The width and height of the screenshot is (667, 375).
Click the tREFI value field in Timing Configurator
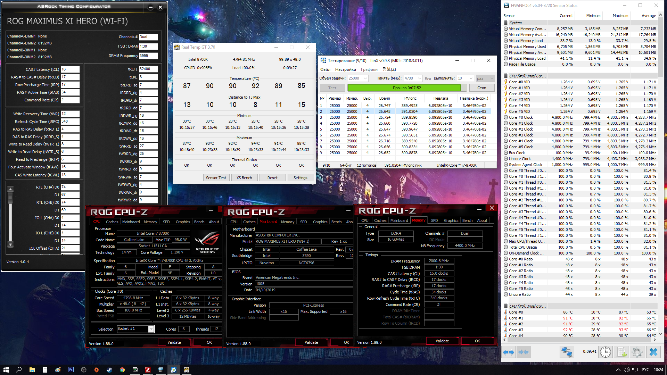point(148,69)
